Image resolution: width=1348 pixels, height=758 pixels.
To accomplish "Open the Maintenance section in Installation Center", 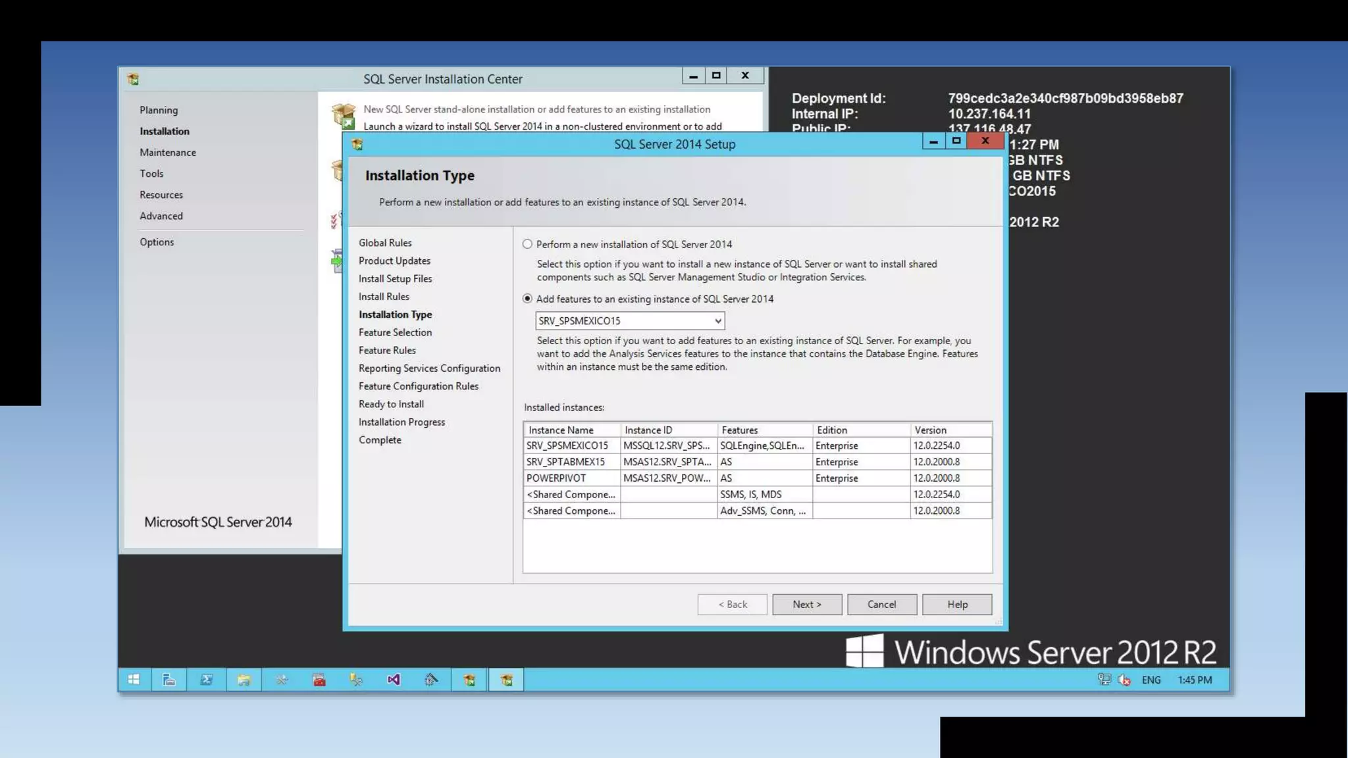I will tap(167, 153).
